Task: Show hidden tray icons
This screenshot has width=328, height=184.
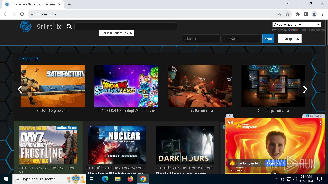Action: (x=276, y=179)
